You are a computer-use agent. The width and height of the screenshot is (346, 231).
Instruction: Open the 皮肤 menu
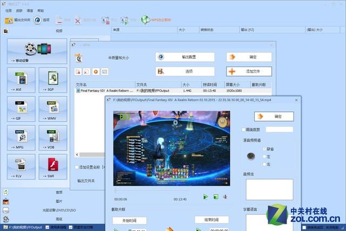click(x=19, y=11)
